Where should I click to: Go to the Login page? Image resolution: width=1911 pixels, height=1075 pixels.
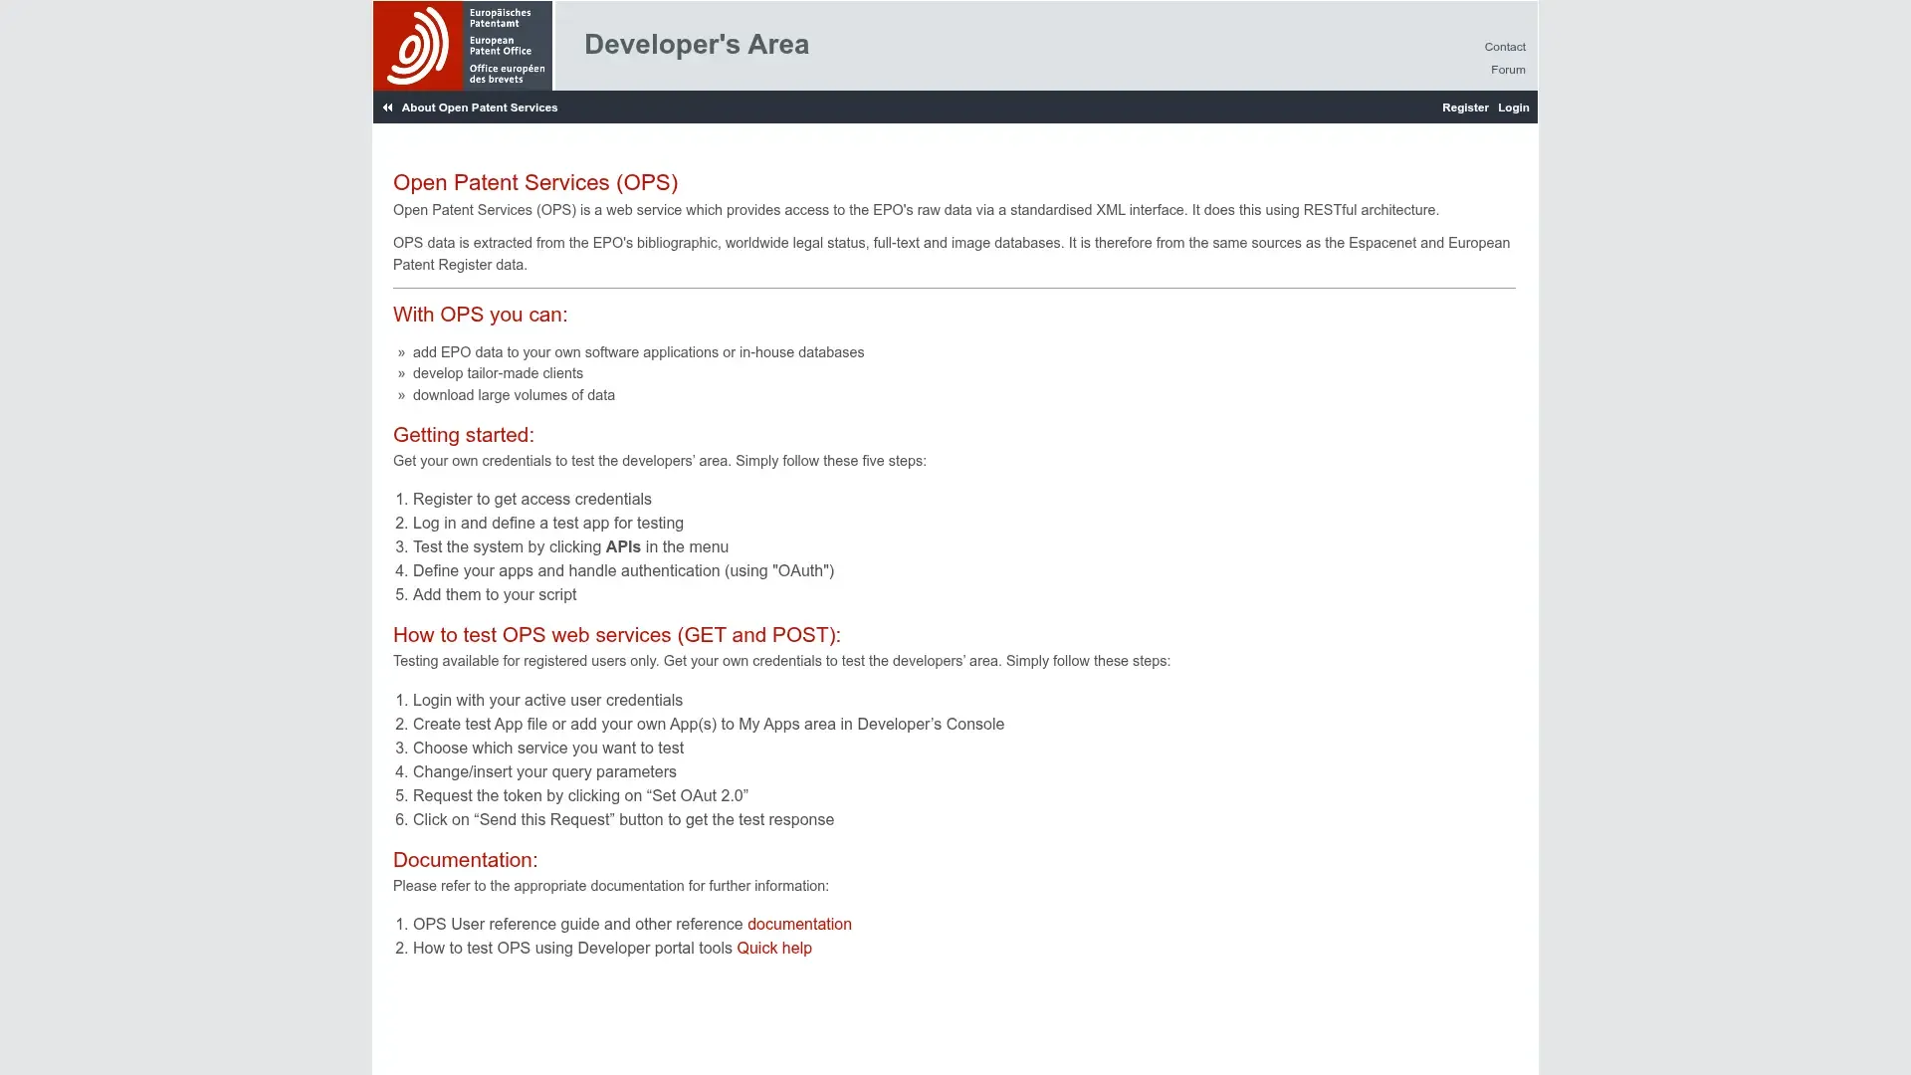point(1513,107)
